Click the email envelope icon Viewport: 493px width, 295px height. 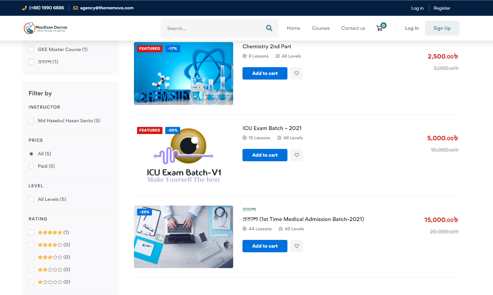click(x=75, y=8)
